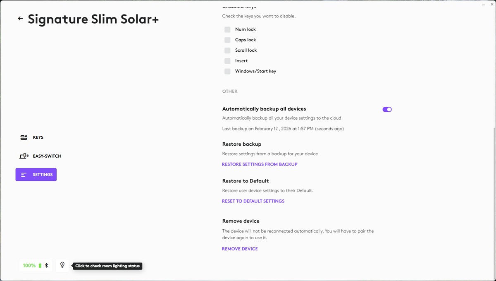Check the Caps lock checkbox
The width and height of the screenshot is (496, 281).
(227, 40)
